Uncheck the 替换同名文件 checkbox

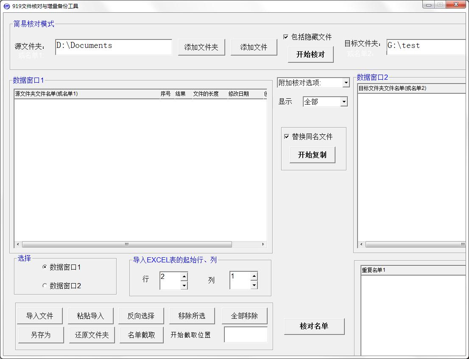click(287, 136)
